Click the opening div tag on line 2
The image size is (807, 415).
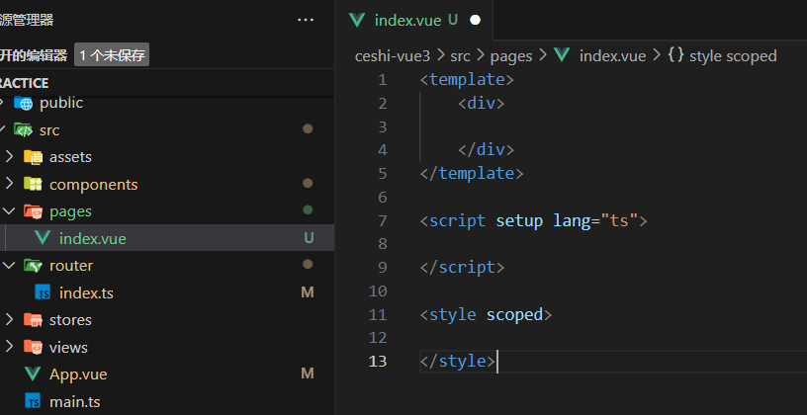482,104
